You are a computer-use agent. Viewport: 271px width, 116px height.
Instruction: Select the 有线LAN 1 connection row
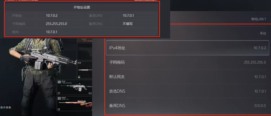[219, 19]
